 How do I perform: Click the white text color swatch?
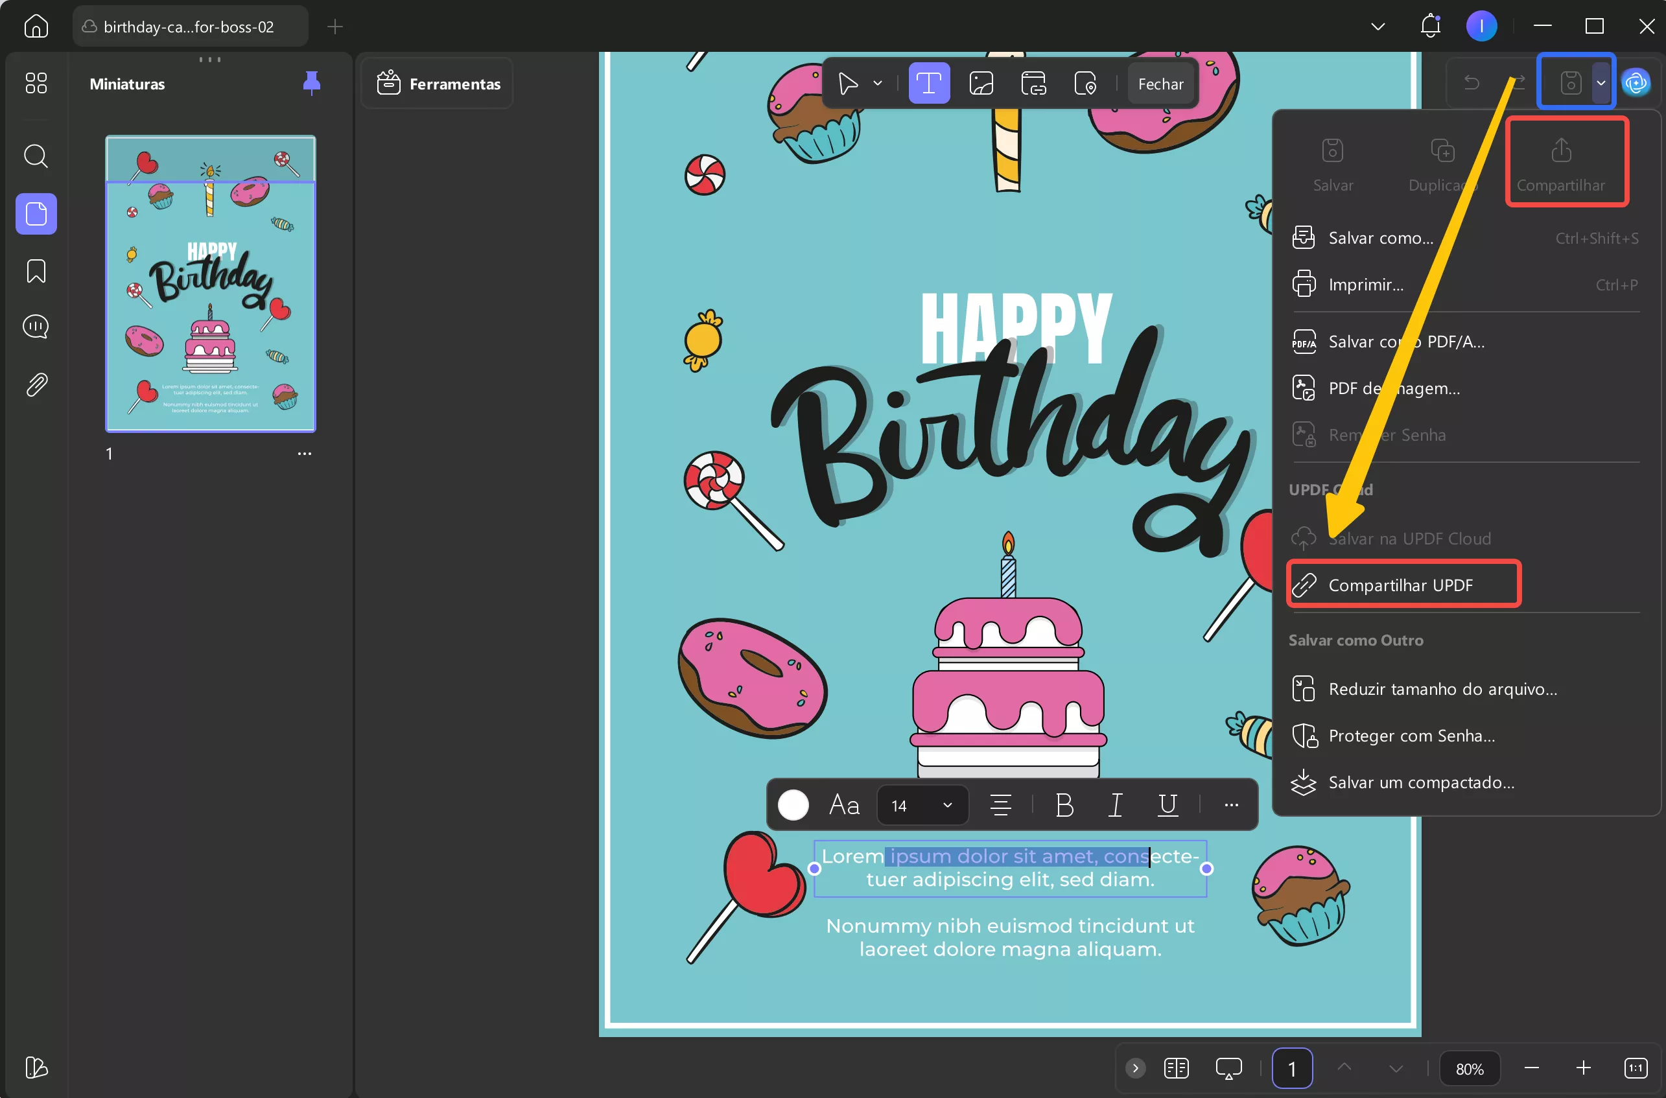tap(793, 805)
